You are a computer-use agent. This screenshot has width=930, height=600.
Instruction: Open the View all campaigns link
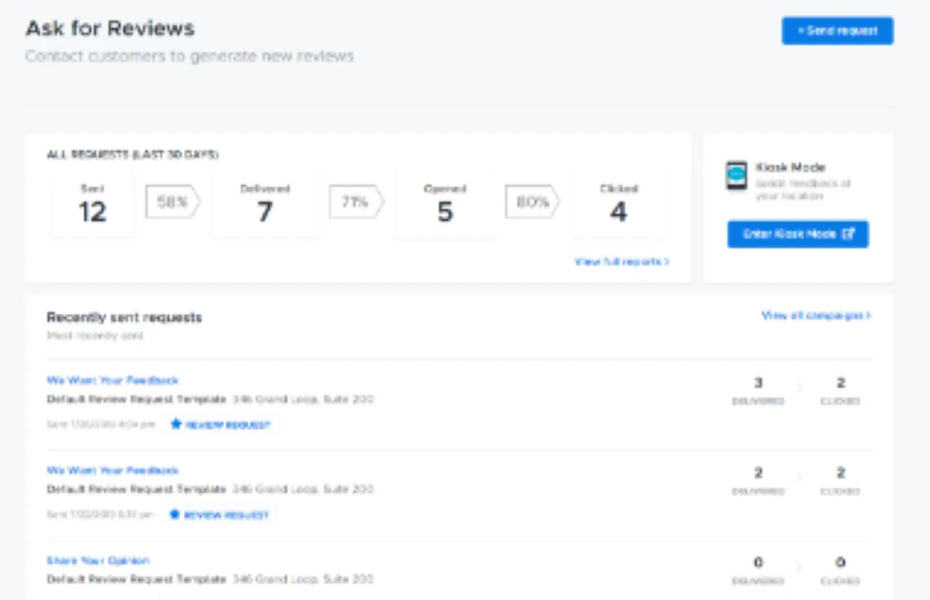[816, 316]
